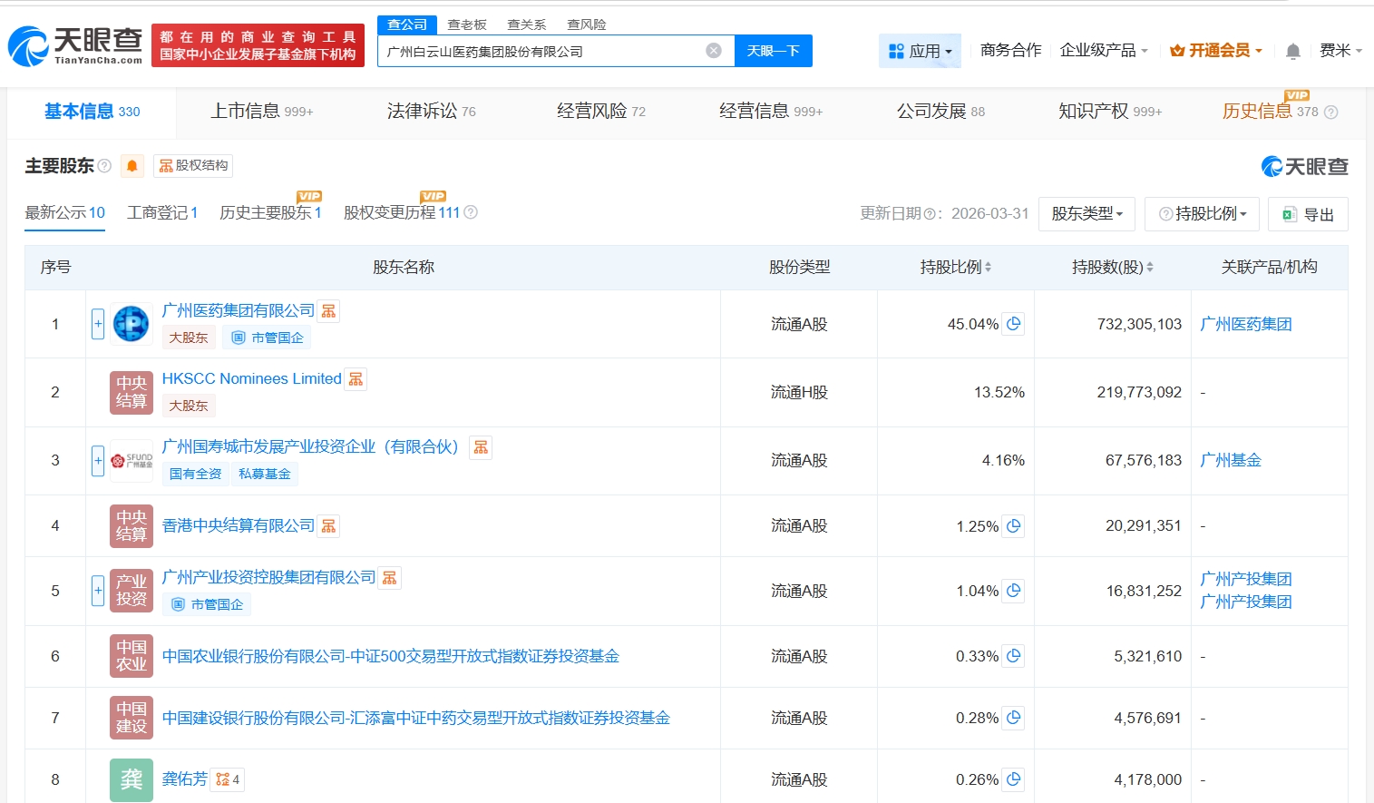1374x803 pixels.
Task: Toggle the orange shareholder alert bell
Action: pyautogui.click(x=132, y=165)
